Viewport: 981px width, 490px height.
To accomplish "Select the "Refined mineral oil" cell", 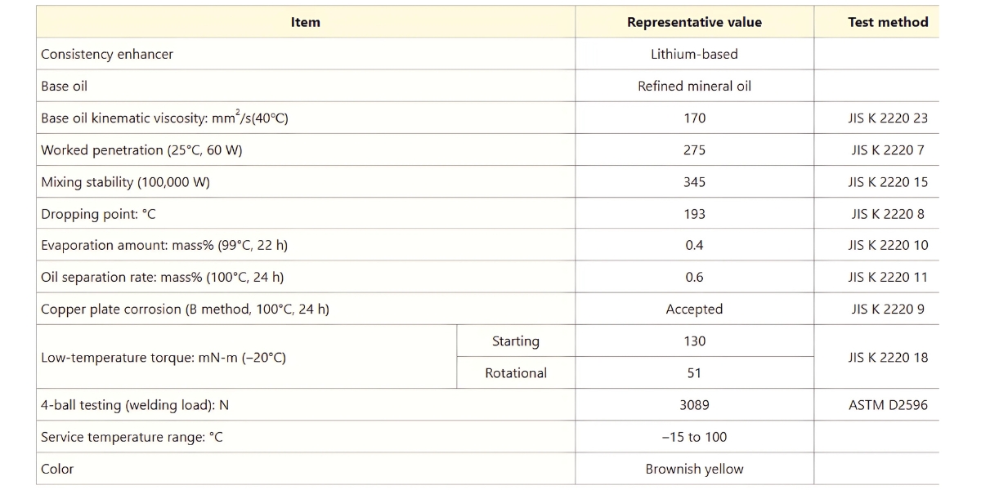I will point(694,86).
